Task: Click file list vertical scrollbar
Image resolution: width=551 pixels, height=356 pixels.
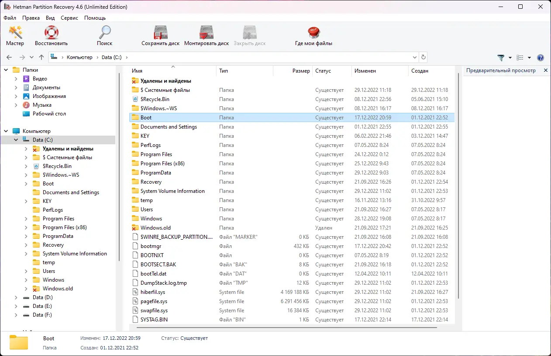Action: tap(458, 186)
